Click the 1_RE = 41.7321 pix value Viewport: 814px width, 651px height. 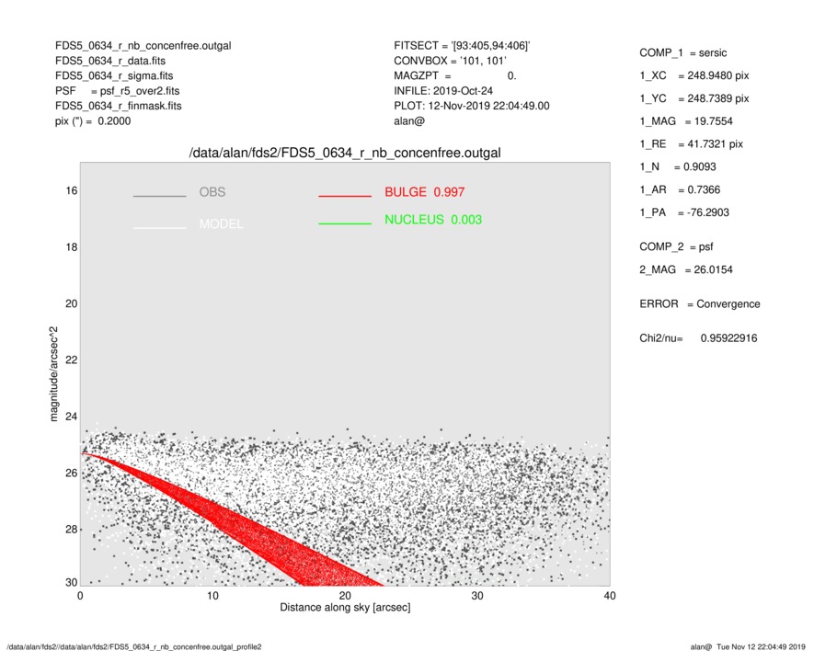pos(692,144)
